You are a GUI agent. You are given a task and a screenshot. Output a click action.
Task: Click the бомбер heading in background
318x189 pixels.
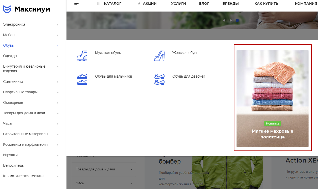(x=170, y=161)
